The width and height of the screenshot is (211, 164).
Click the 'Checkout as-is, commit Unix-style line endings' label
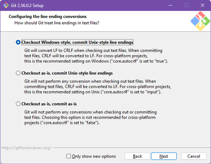tap(67, 73)
